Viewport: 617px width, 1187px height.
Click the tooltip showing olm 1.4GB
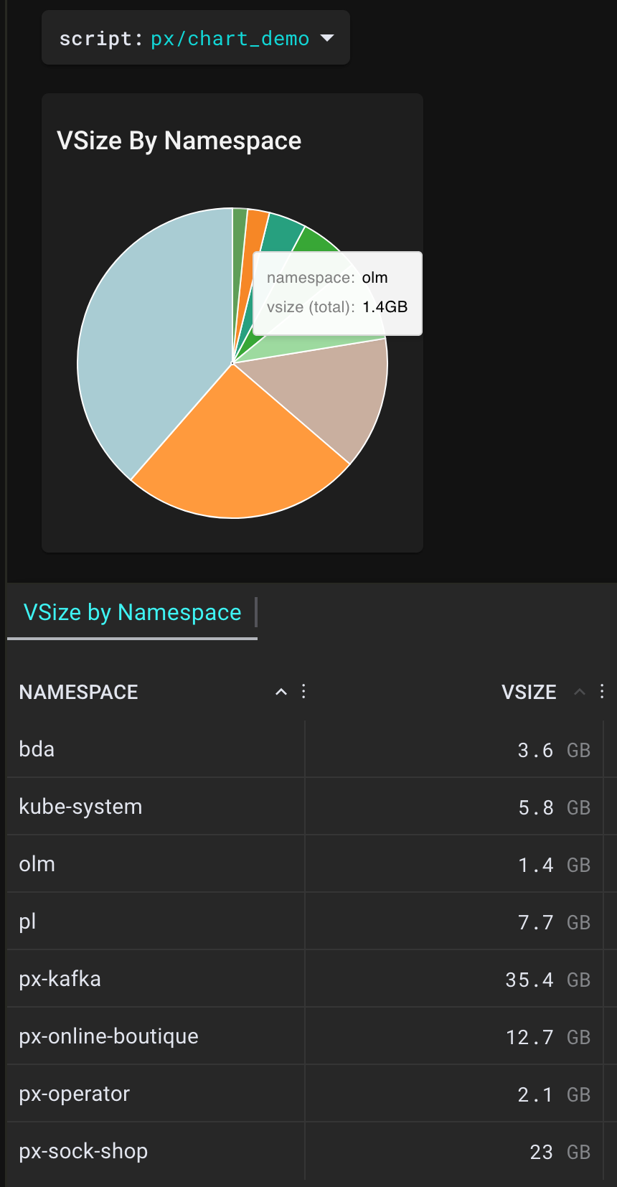click(x=337, y=293)
